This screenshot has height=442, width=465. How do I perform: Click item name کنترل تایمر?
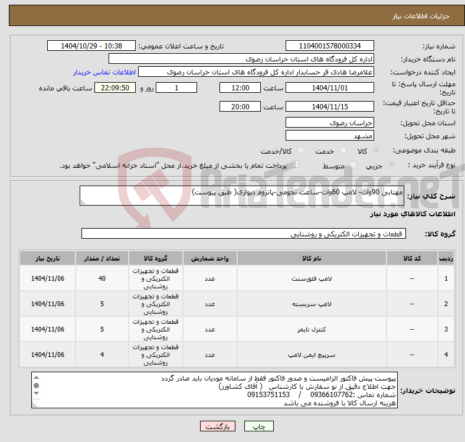312,329
